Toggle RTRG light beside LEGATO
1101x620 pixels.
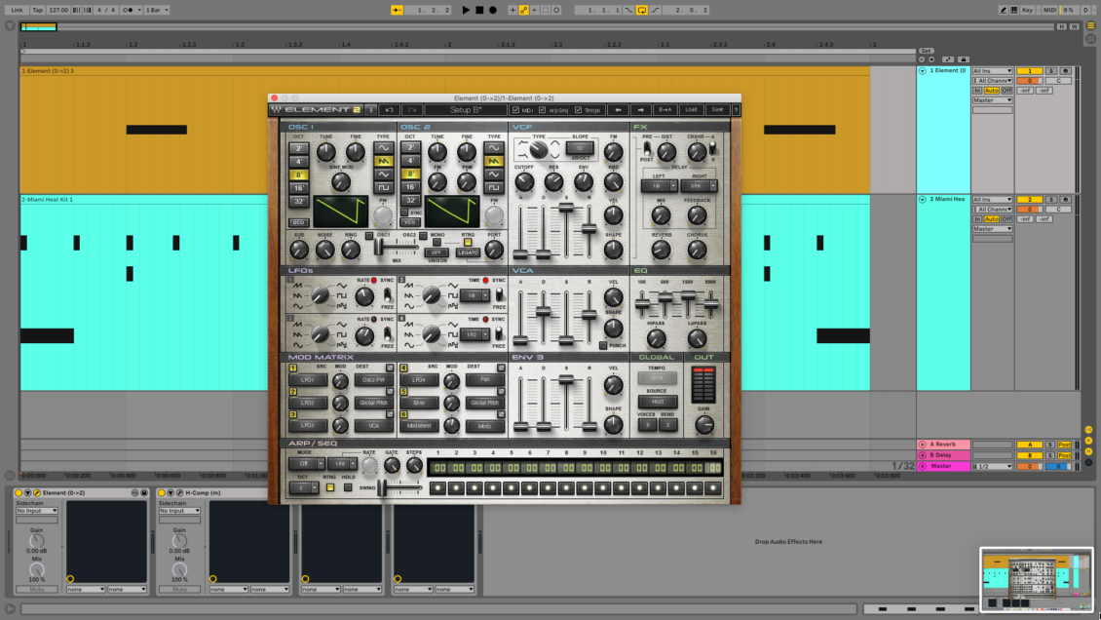[x=468, y=242]
